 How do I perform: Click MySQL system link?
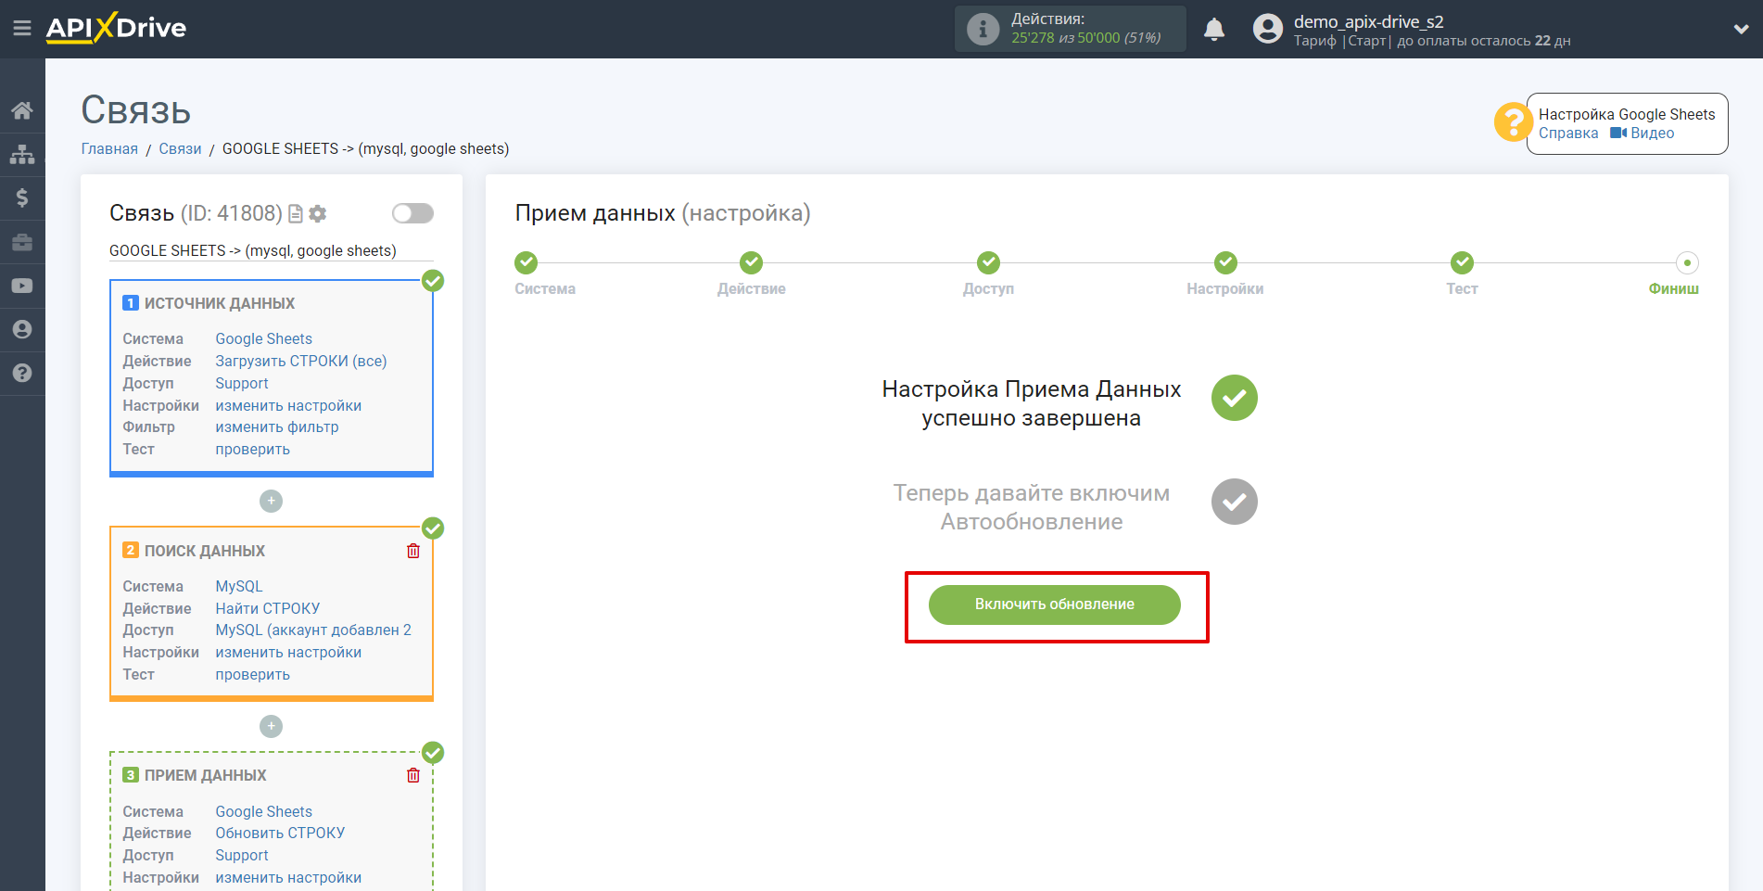click(239, 586)
